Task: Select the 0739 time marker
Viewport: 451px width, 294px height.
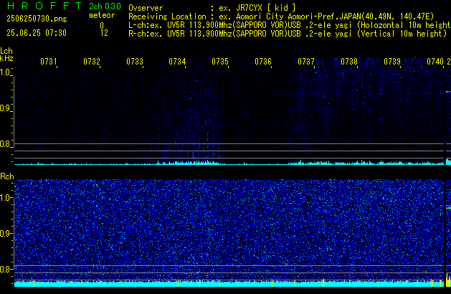Action: click(392, 62)
